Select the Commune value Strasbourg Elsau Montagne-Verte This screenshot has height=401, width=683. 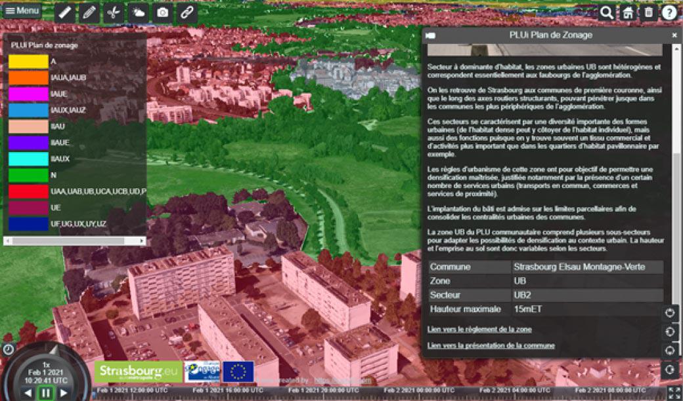pyautogui.click(x=579, y=267)
